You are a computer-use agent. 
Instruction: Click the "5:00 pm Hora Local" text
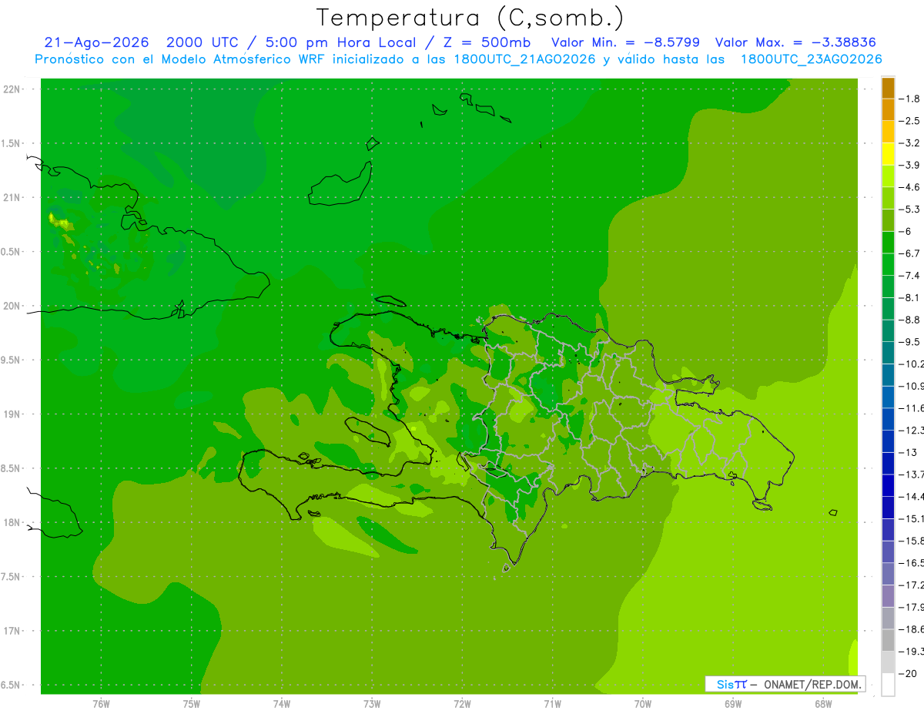[x=339, y=42]
